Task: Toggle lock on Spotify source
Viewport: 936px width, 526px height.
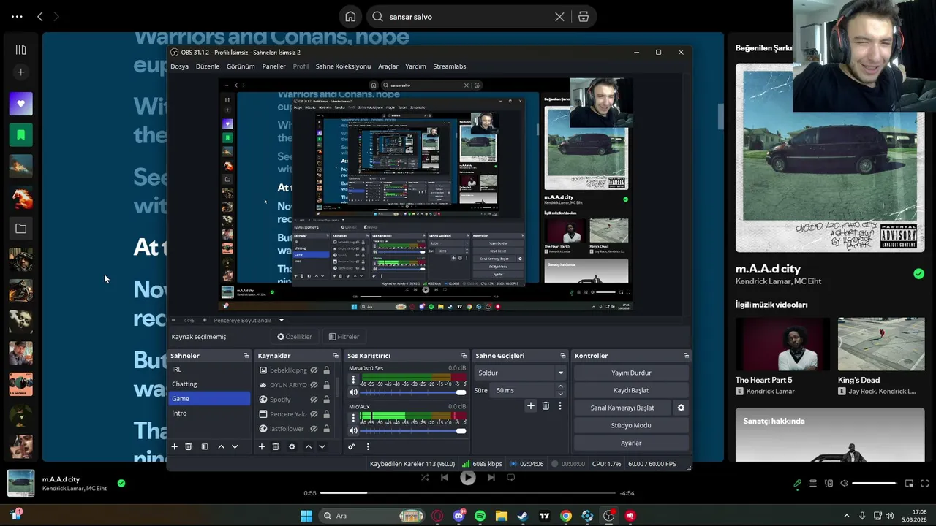Action: click(x=326, y=400)
